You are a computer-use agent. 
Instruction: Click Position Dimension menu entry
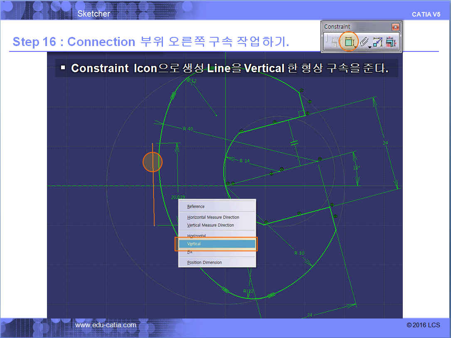[x=205, y=263]
